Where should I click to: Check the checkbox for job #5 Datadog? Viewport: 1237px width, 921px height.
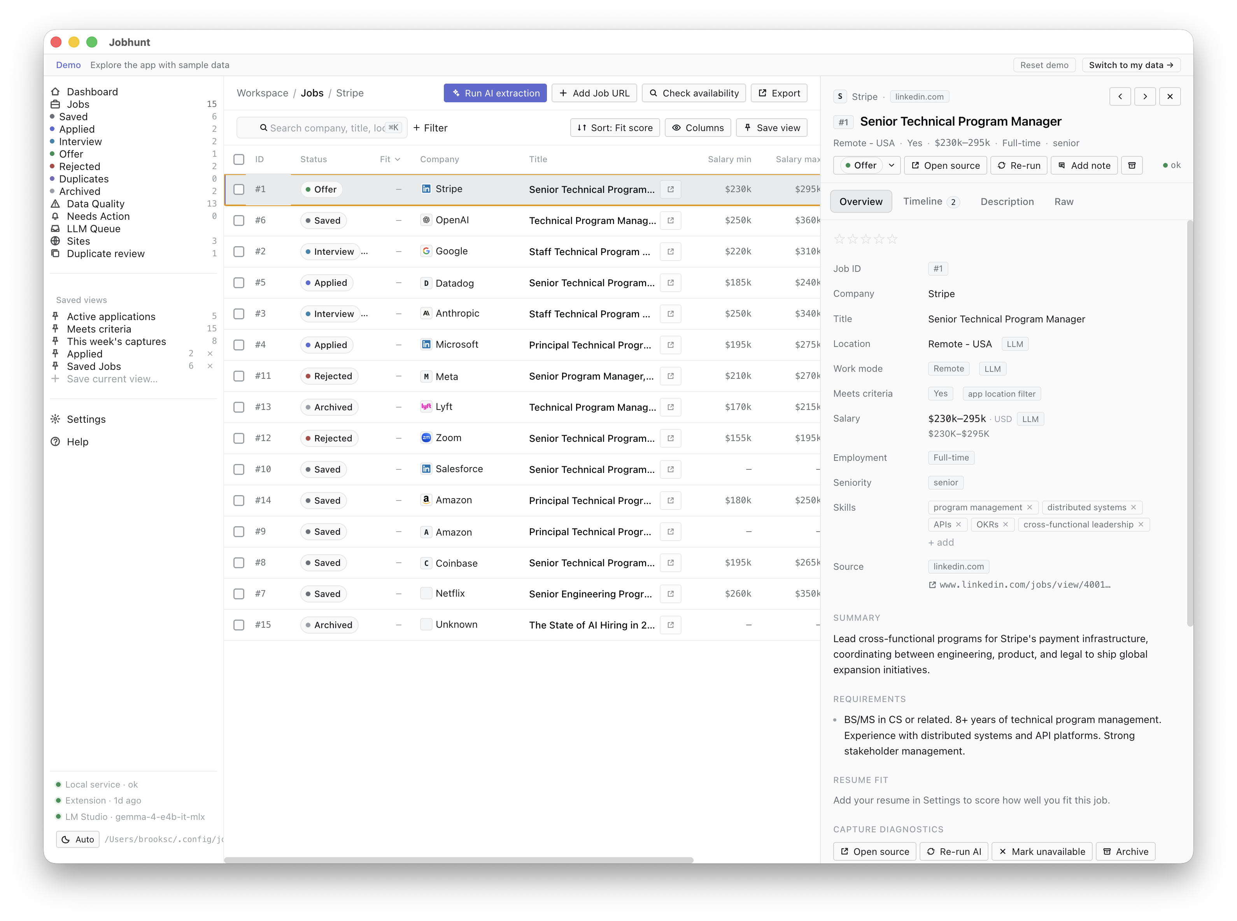click(x=239, y=283)
